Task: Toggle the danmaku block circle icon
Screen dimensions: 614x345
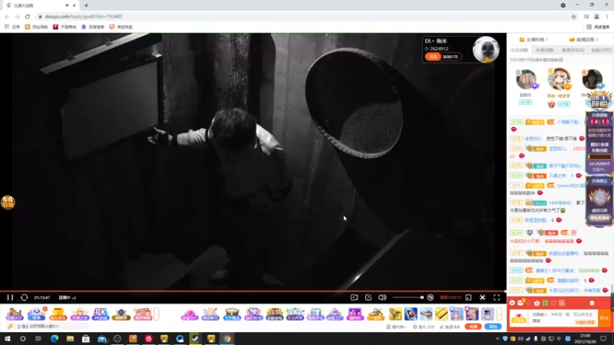Action: tap(431, 297)
